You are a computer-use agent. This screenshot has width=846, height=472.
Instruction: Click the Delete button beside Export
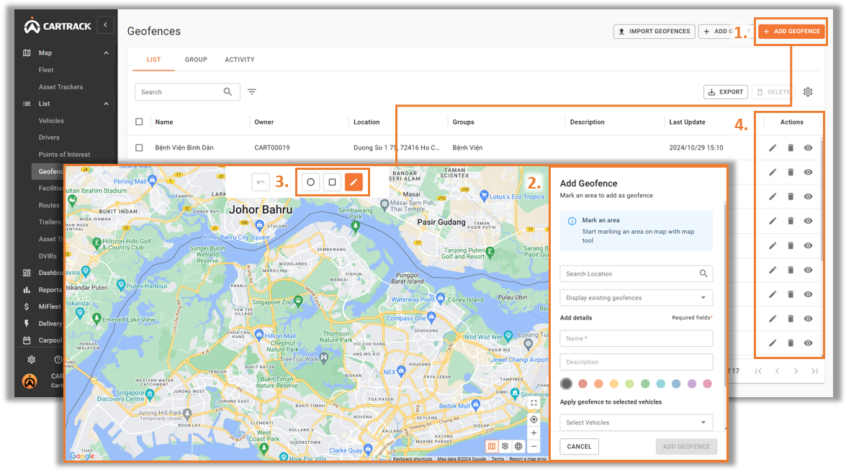tap(772, 91)
